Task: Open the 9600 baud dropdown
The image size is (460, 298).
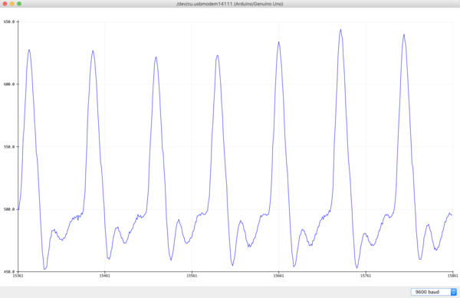Action: [x=434, y=292]
